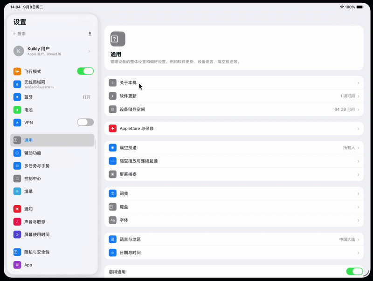Click chevron on AppleCare 与保修 row
373x281 pixels.
click(x=358, y=129)
